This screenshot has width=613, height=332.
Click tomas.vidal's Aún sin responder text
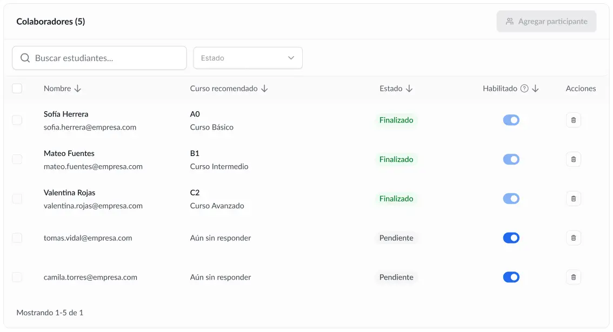[x=221, y=238]
